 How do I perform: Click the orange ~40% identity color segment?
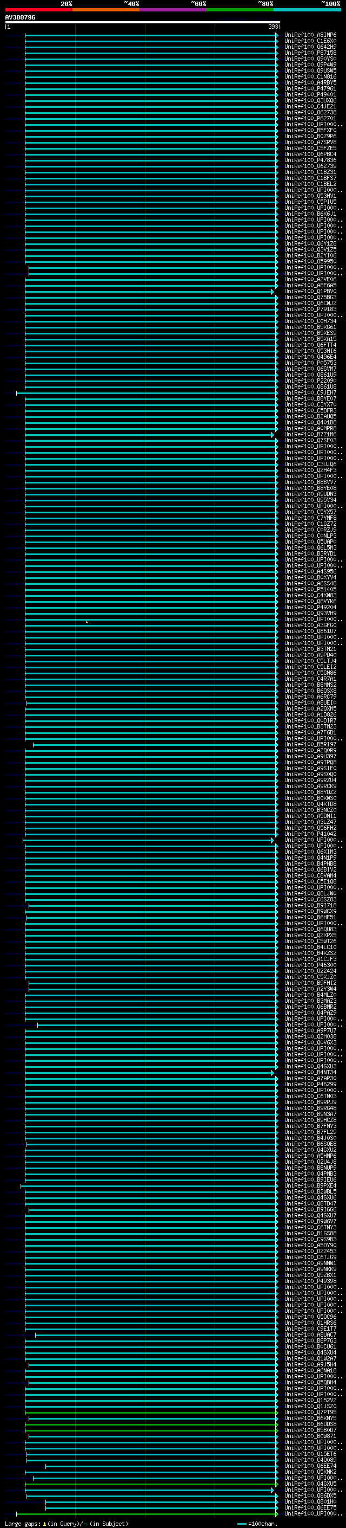(106, 10)
